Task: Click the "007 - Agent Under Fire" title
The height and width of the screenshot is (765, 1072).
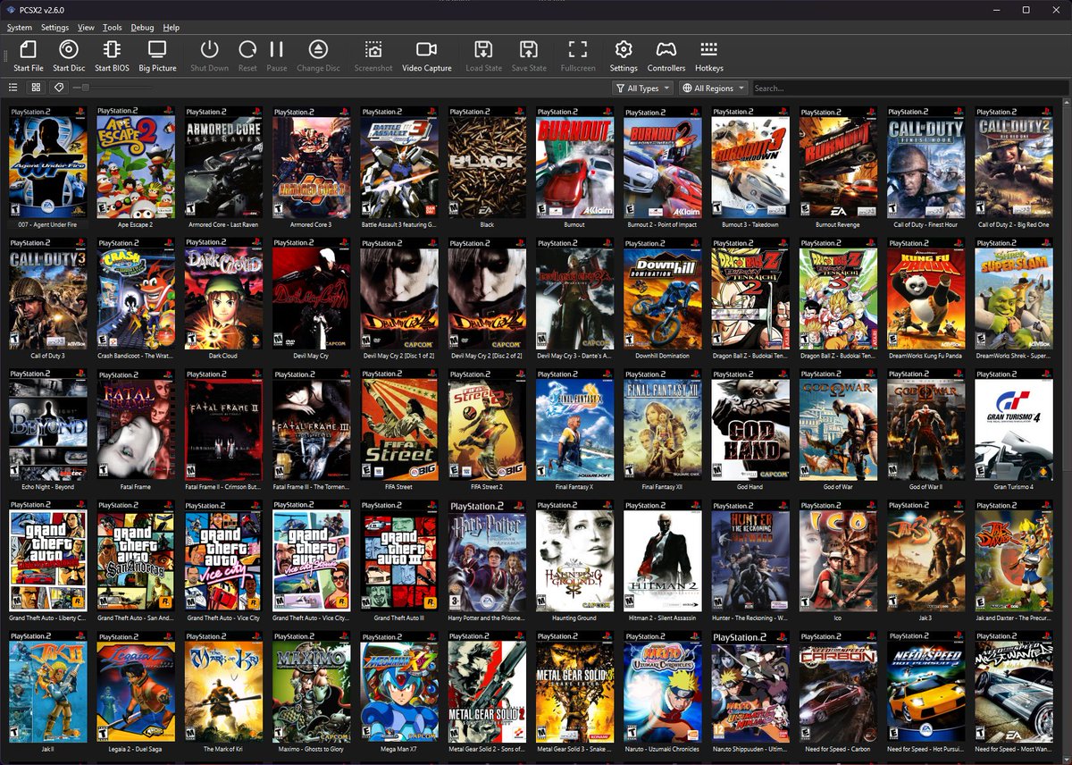Action: (x=48, y=224)
